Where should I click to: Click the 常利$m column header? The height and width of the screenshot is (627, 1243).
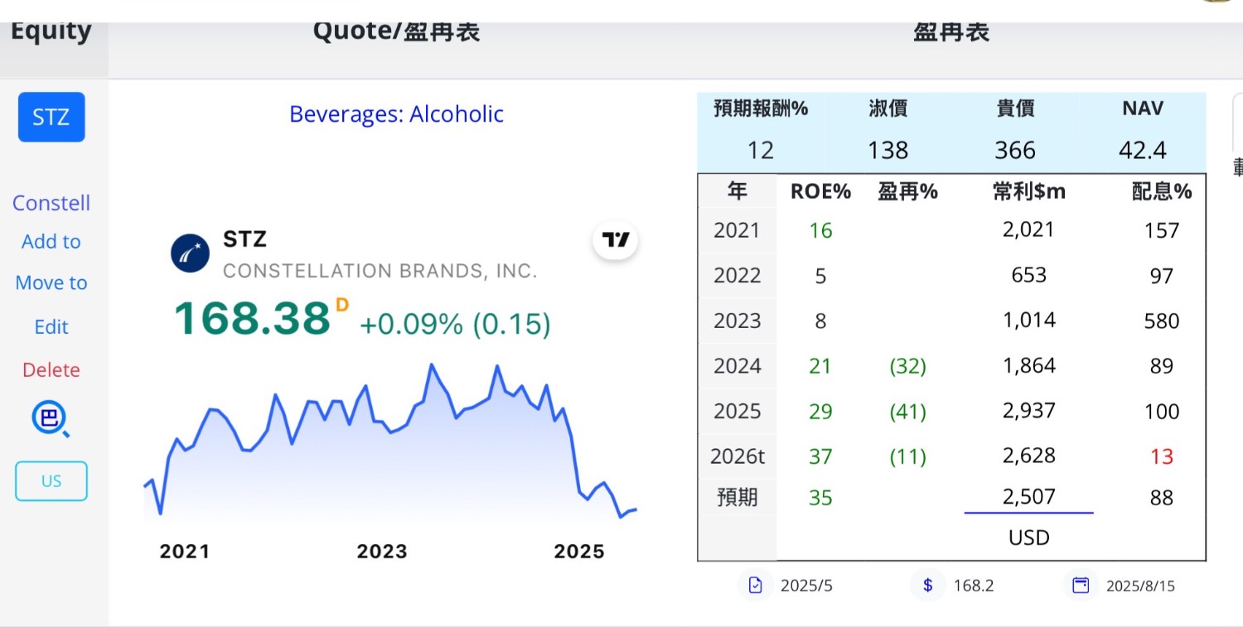click(1029, 191)
